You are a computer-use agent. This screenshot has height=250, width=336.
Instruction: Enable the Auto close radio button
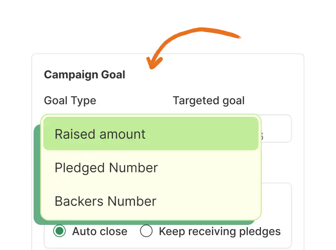tap(59, 231)
